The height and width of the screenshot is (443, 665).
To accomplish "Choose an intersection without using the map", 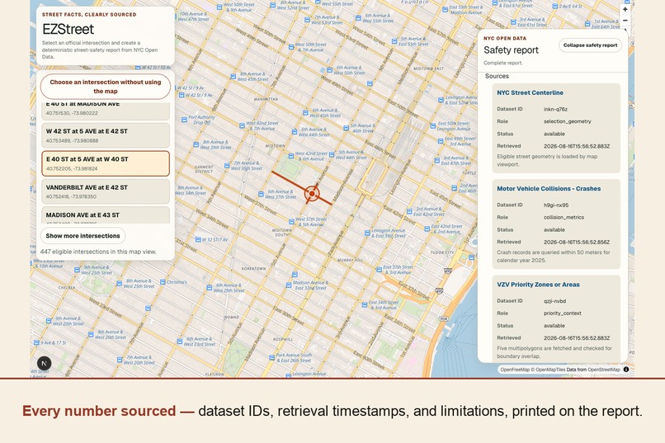I will click(106, 87).
